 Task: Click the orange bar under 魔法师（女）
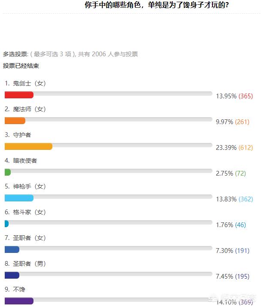pos(15,121)
